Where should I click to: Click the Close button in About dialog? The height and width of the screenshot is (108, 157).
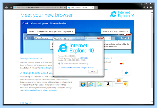point(93,72)
